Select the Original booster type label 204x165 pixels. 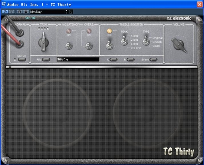[x=158, y=38]
